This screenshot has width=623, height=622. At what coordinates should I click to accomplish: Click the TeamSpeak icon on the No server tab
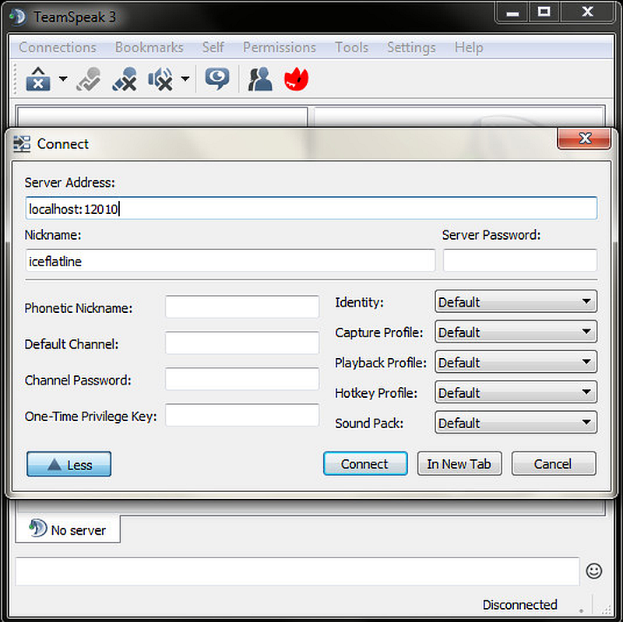(x=37, y=529)
